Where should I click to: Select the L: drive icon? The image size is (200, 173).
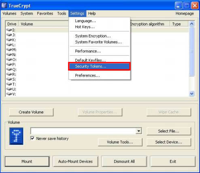(9, 44)
